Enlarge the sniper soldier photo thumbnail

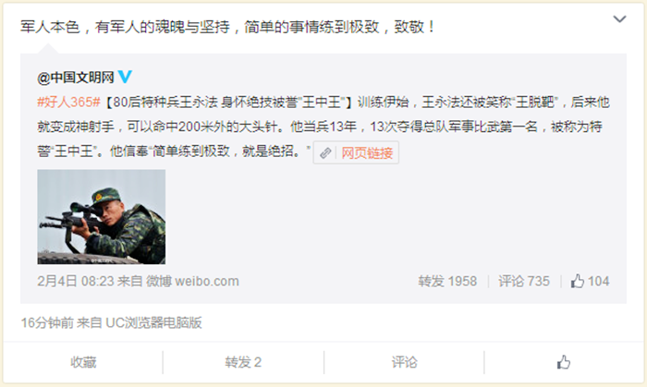pos(101,216)
